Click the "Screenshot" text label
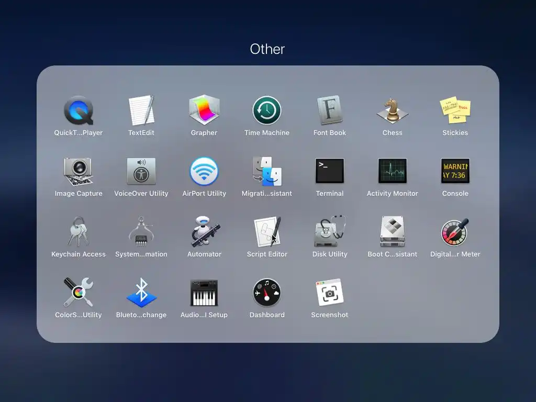 tap(330, 315)
